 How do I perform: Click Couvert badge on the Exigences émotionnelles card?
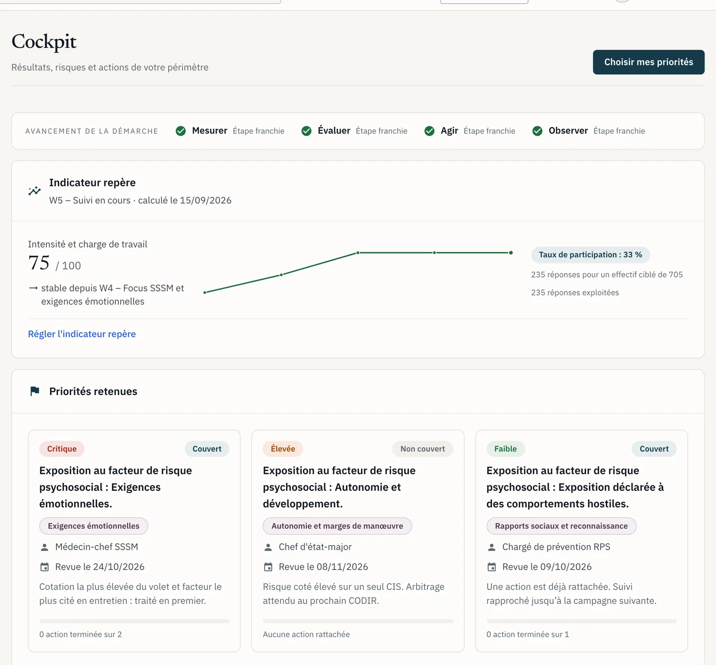point(207,449)
